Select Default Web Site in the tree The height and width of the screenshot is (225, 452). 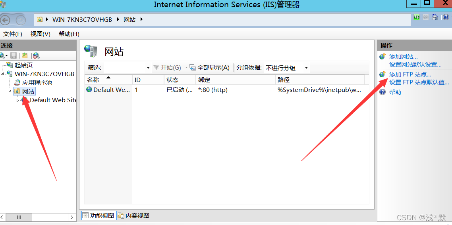pos(53,100)
